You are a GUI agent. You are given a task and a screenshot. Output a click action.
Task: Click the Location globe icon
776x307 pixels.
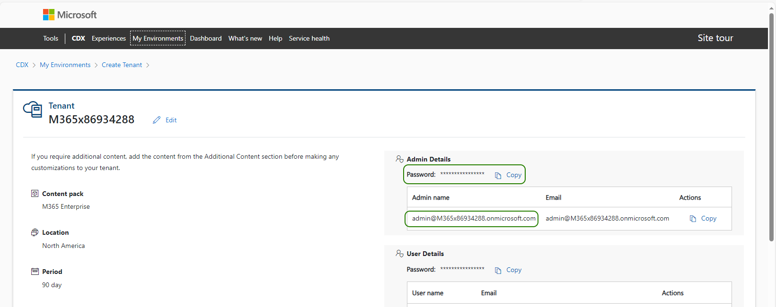pos(35,232)
